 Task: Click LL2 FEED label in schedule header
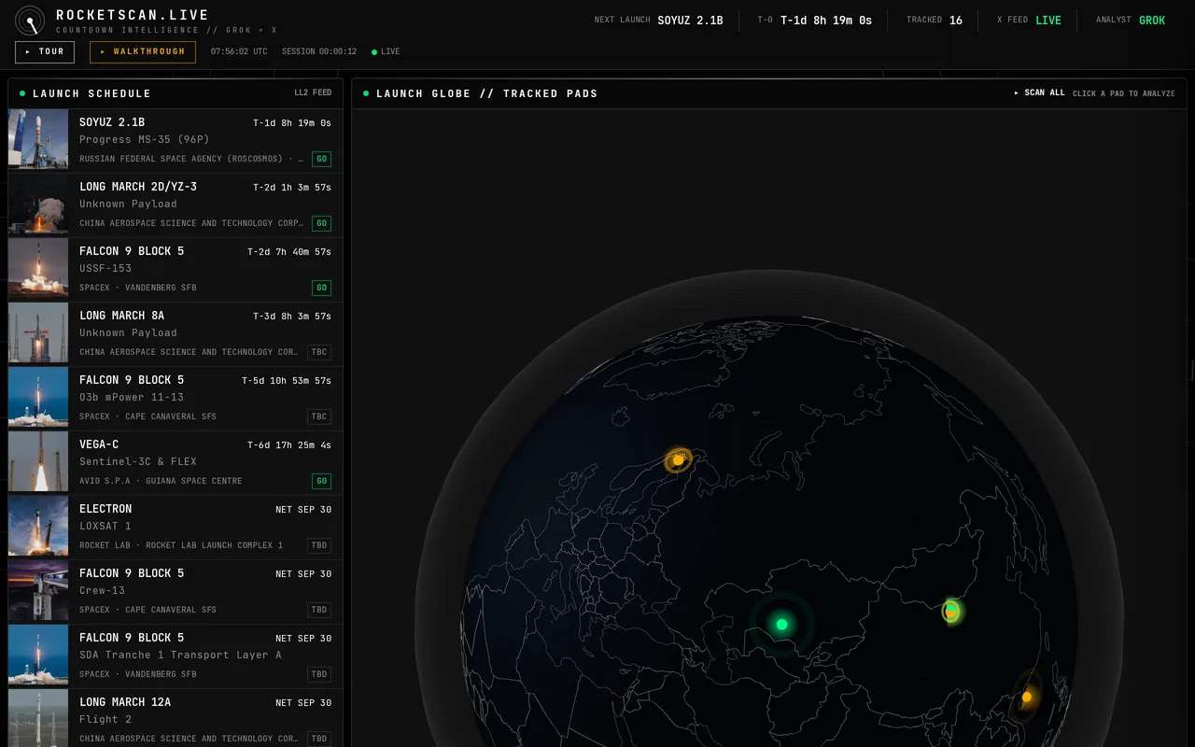pyautogui.click(x=313, y=93)
